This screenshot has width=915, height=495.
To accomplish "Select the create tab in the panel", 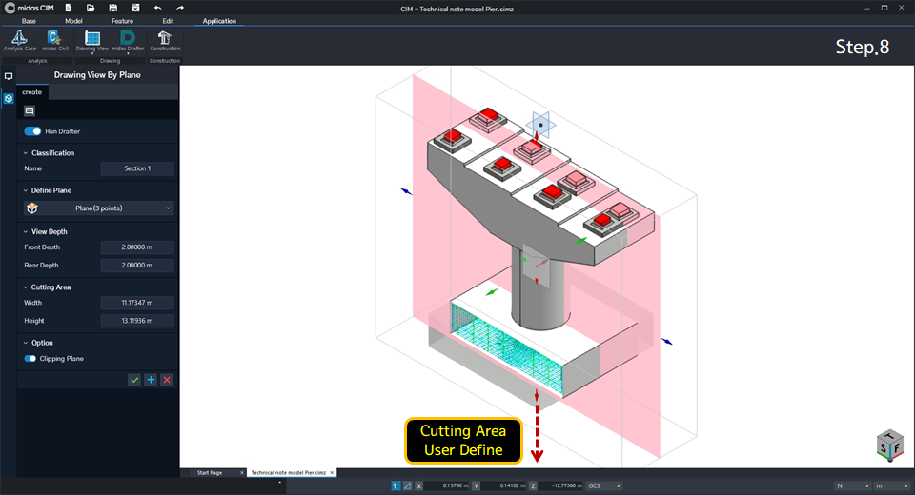I will click(32, 92).
